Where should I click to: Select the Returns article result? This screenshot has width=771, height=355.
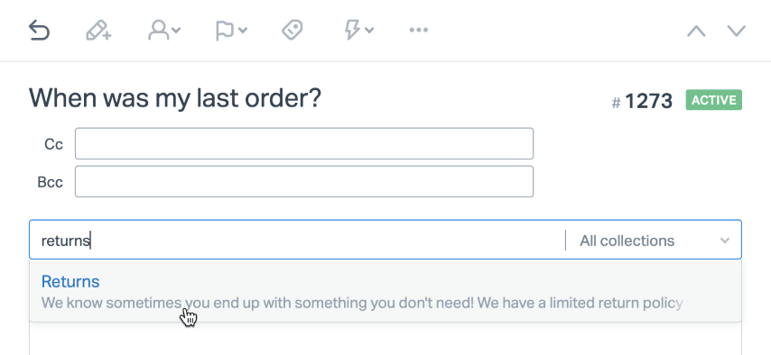click(x=70, y=281)
